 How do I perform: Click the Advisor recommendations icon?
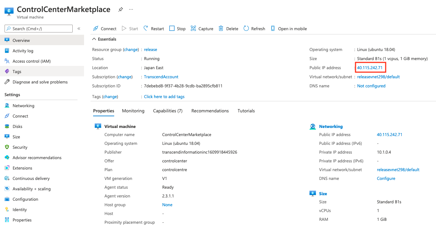[x=7, y=158]
